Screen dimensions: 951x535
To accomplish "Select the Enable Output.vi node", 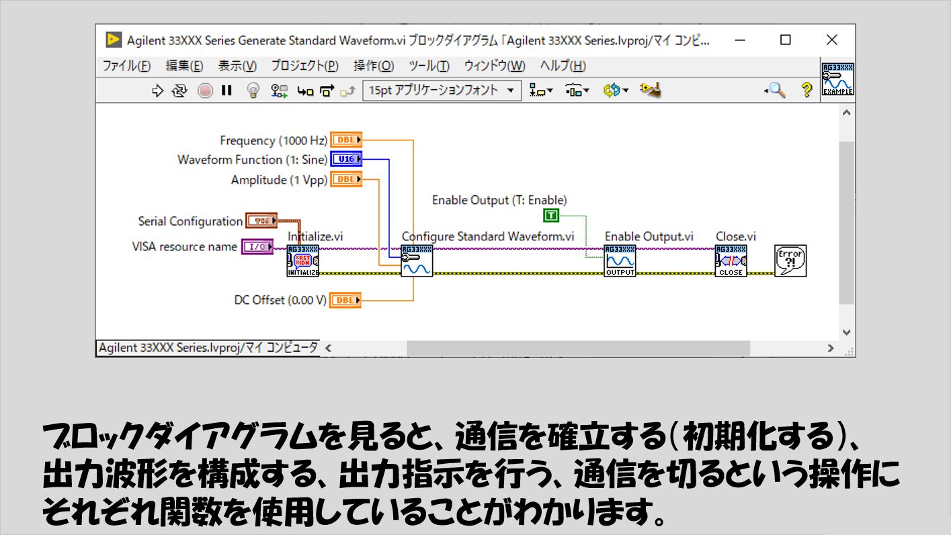I will [620, 261].
